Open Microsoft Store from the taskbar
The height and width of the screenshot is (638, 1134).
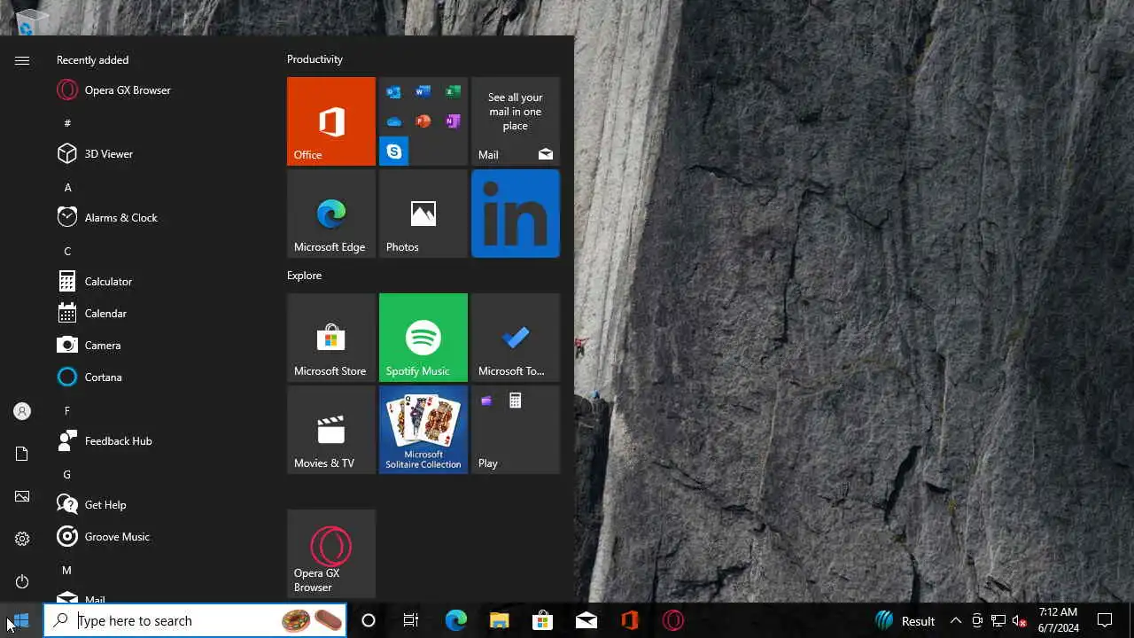(542, 620)
